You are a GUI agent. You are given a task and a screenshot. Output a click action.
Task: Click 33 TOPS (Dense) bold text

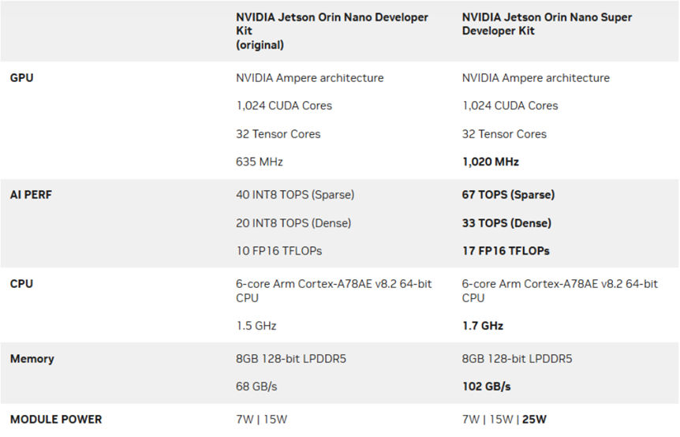point(506,223)
